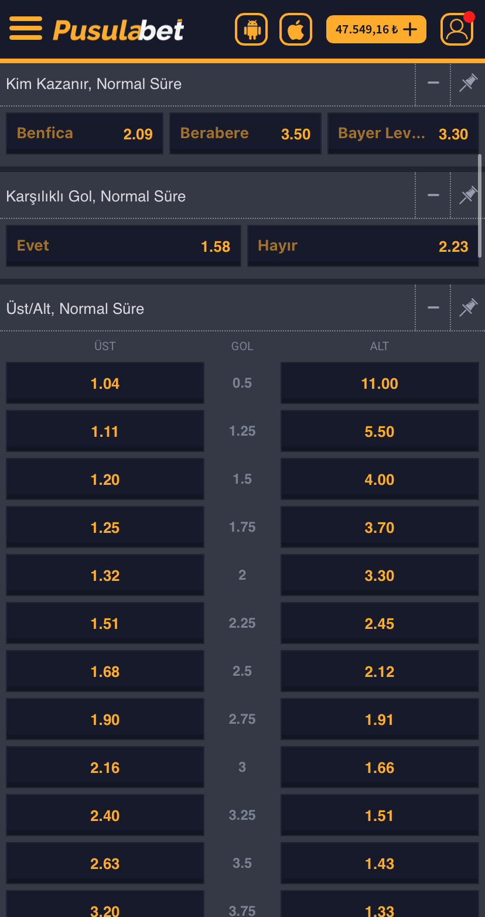Pin the Kim Kazanır market
The height and width of the screenshot is (917, 485).
point(468,84)
